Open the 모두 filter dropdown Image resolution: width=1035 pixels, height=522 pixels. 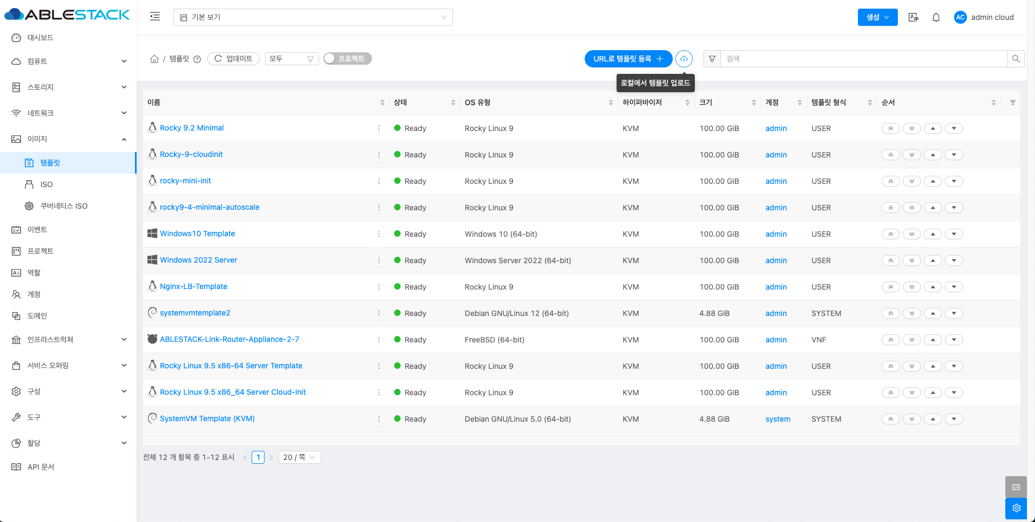coord(292,59)
